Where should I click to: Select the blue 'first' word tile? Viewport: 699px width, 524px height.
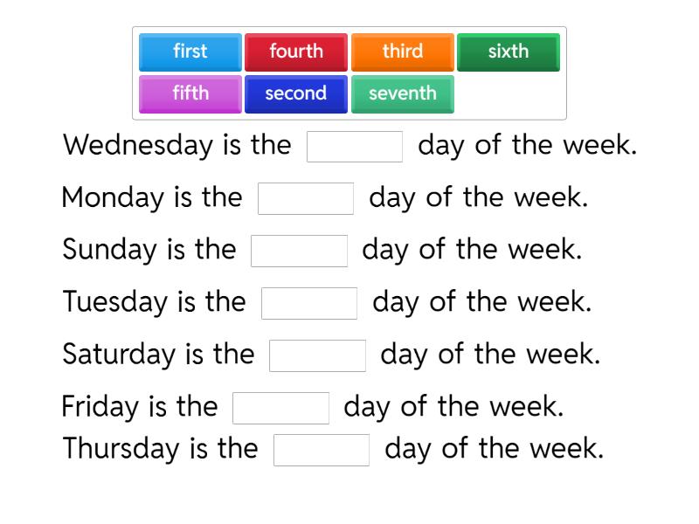[190, 52]
